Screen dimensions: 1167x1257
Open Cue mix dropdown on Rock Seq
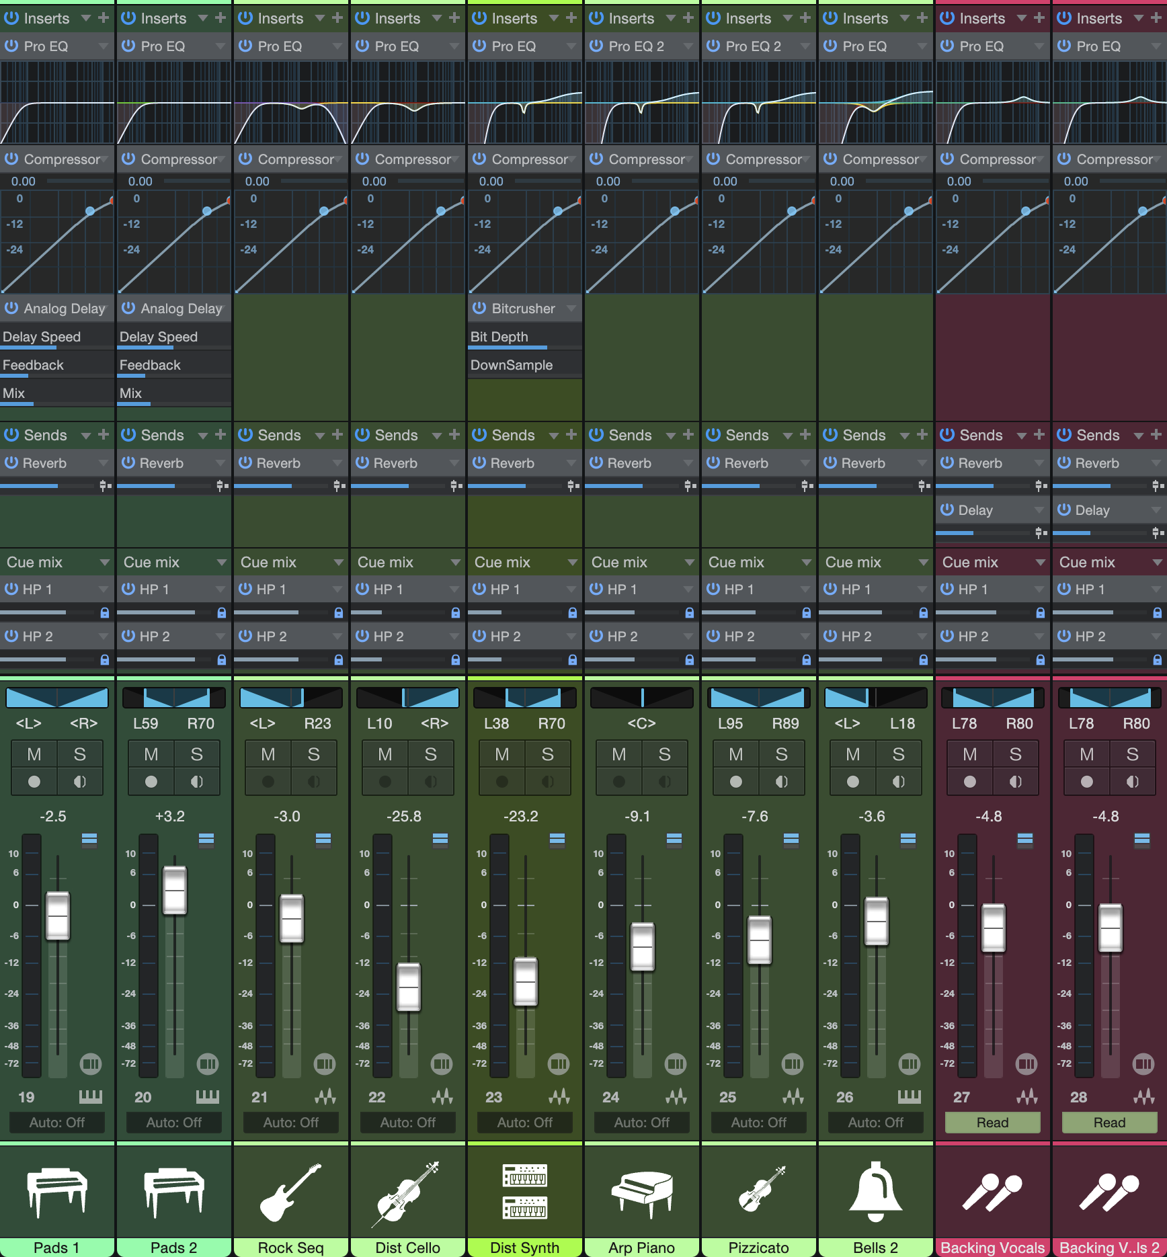pyautogui.click(x=338, y=563)
